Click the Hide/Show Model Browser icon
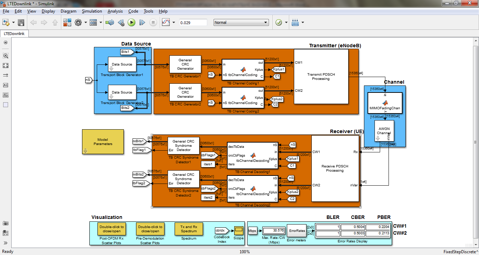The height and width of the screenshot is (255, 479). 6,42
